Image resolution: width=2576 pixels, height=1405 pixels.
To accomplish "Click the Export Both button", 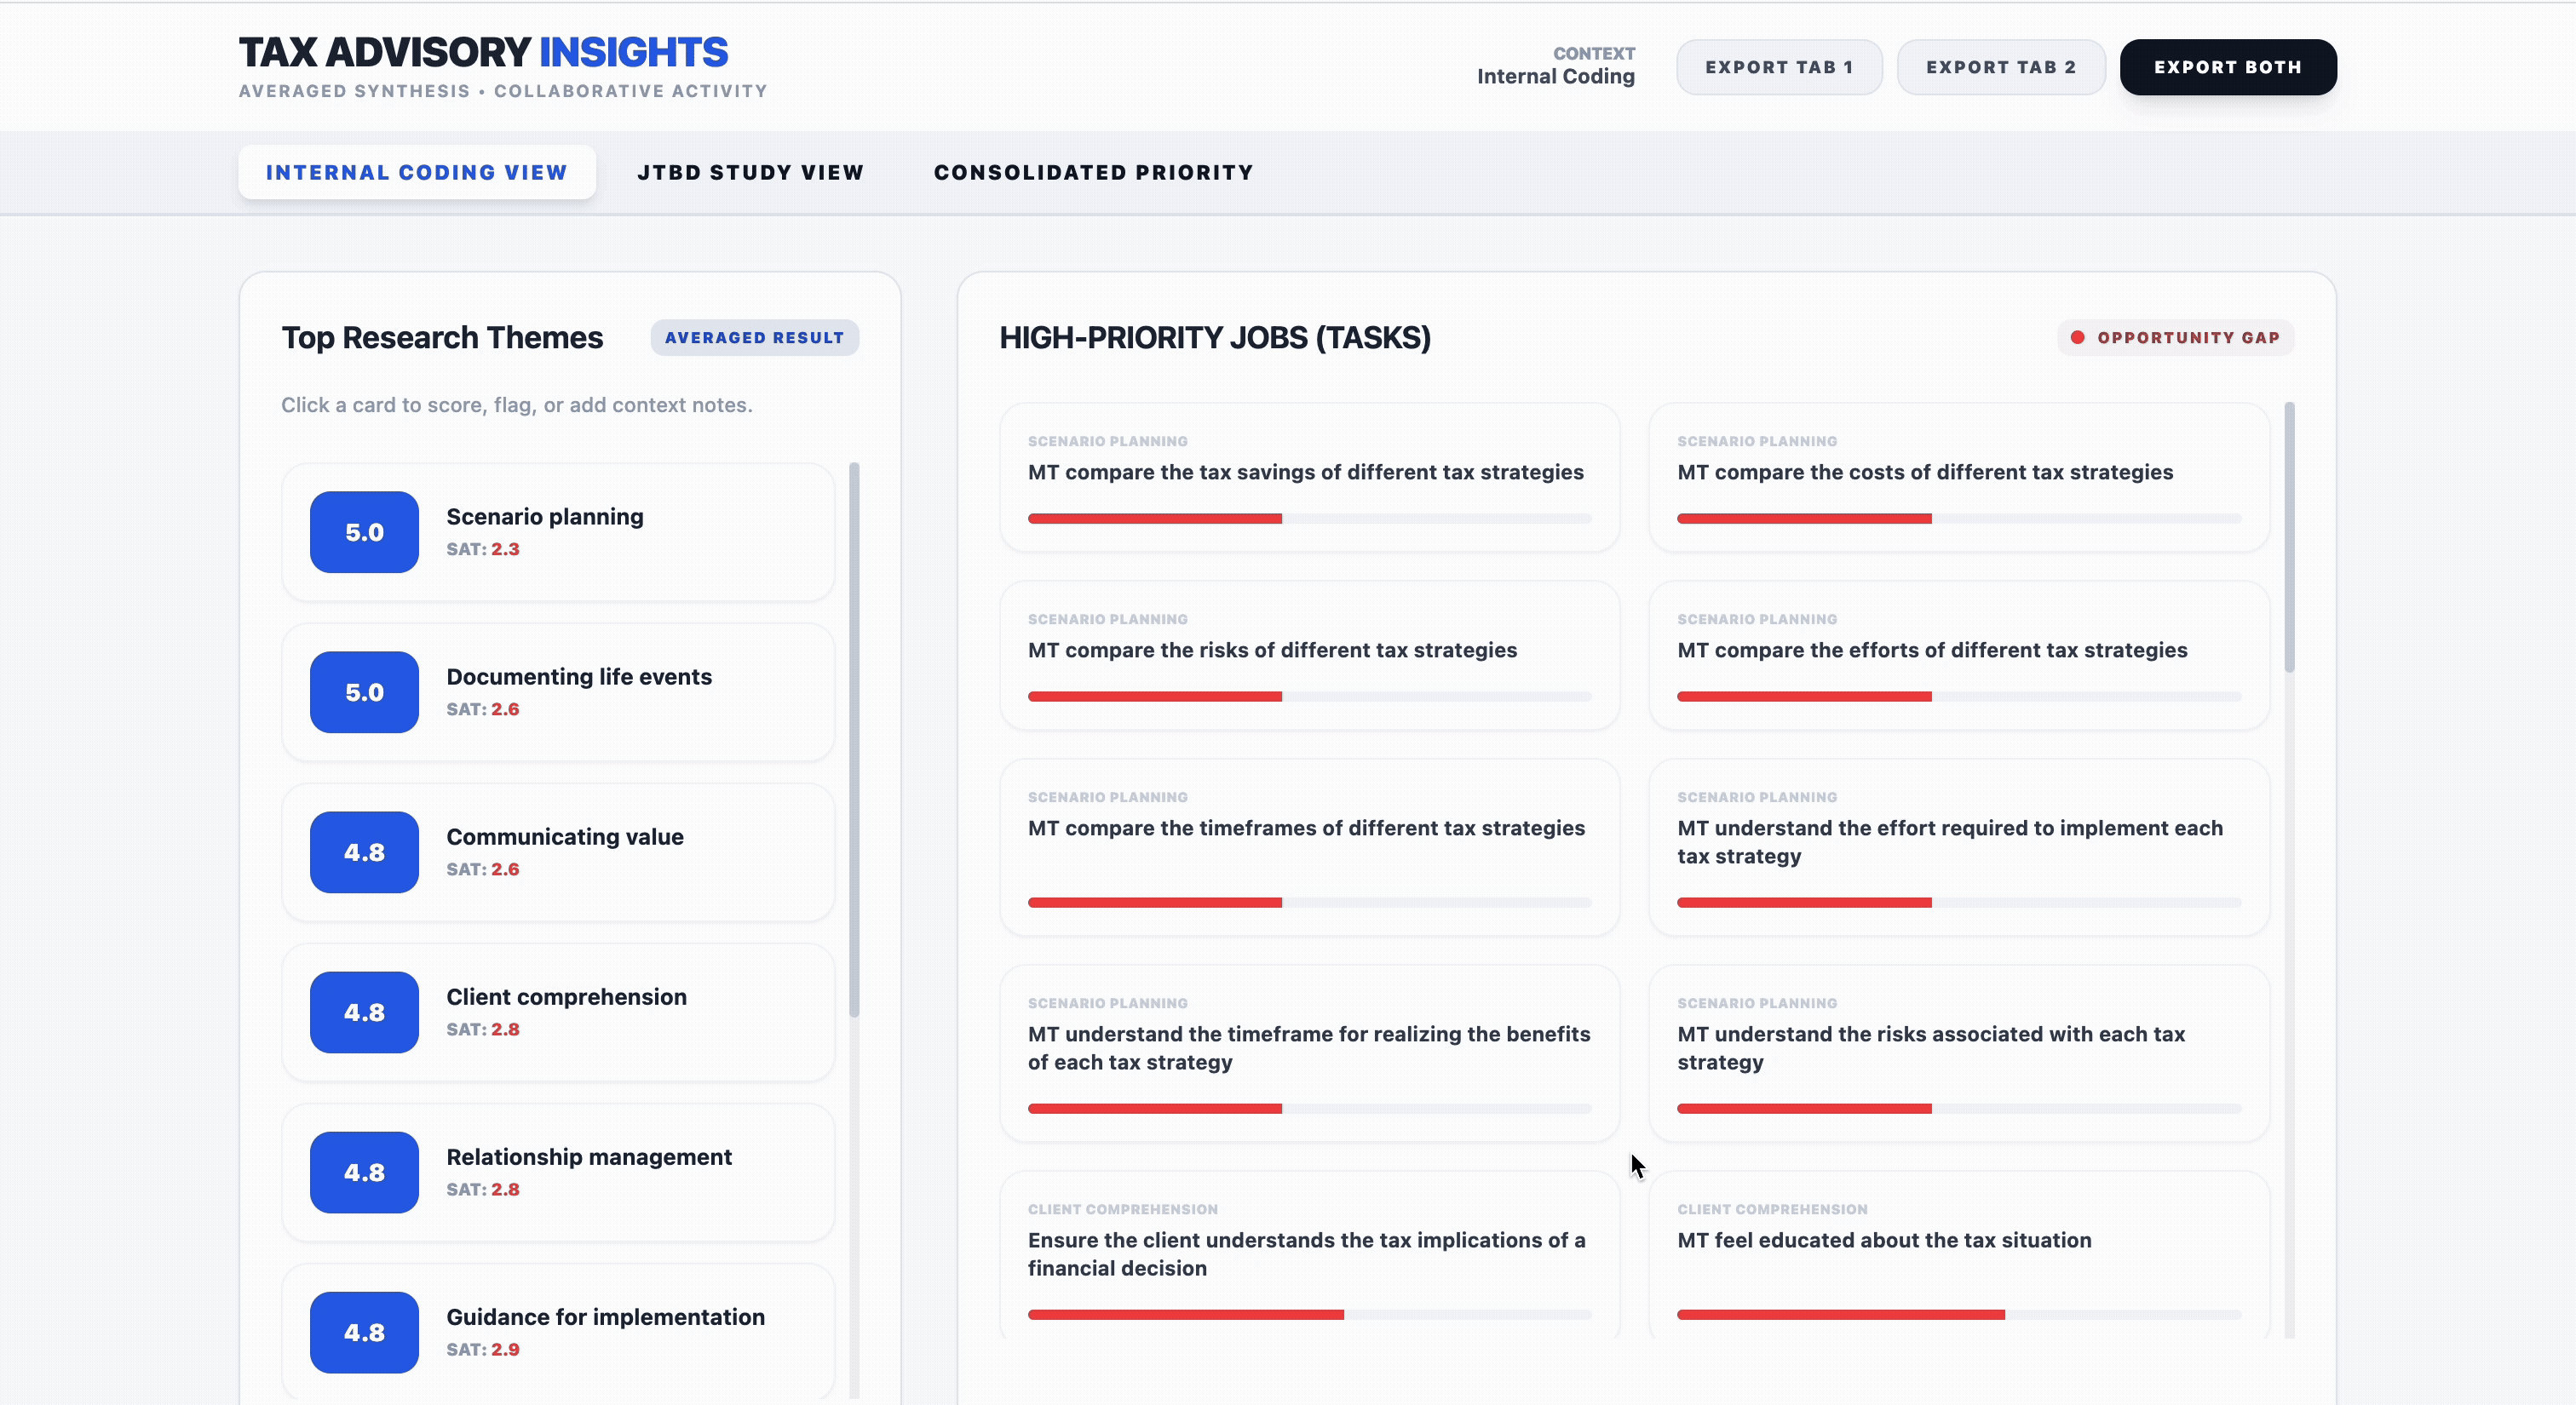I will click(2228, 66).
